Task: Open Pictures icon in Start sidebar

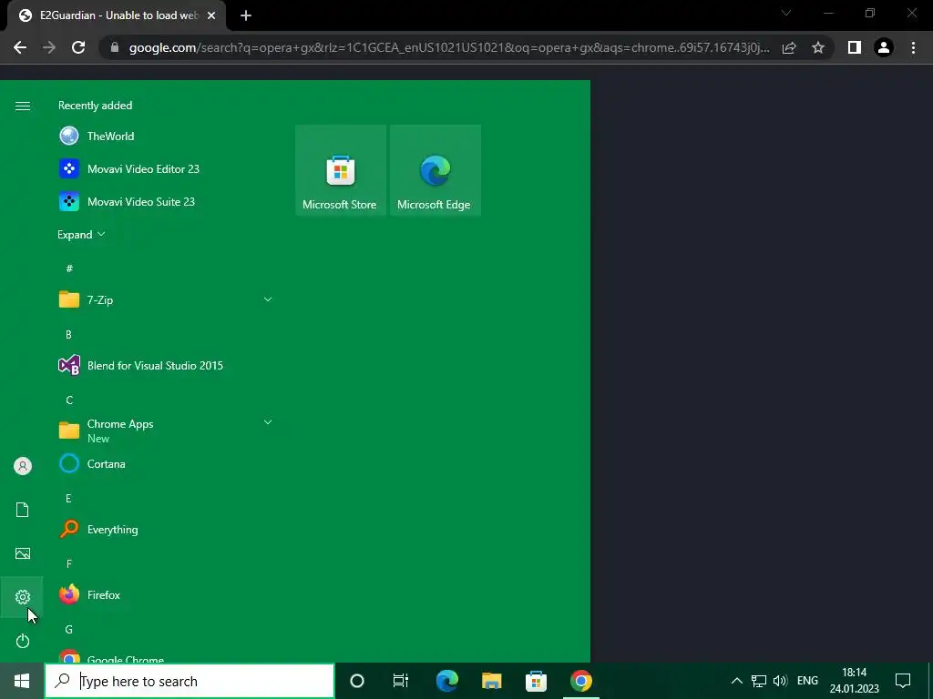Action: (x=22, y=553)
